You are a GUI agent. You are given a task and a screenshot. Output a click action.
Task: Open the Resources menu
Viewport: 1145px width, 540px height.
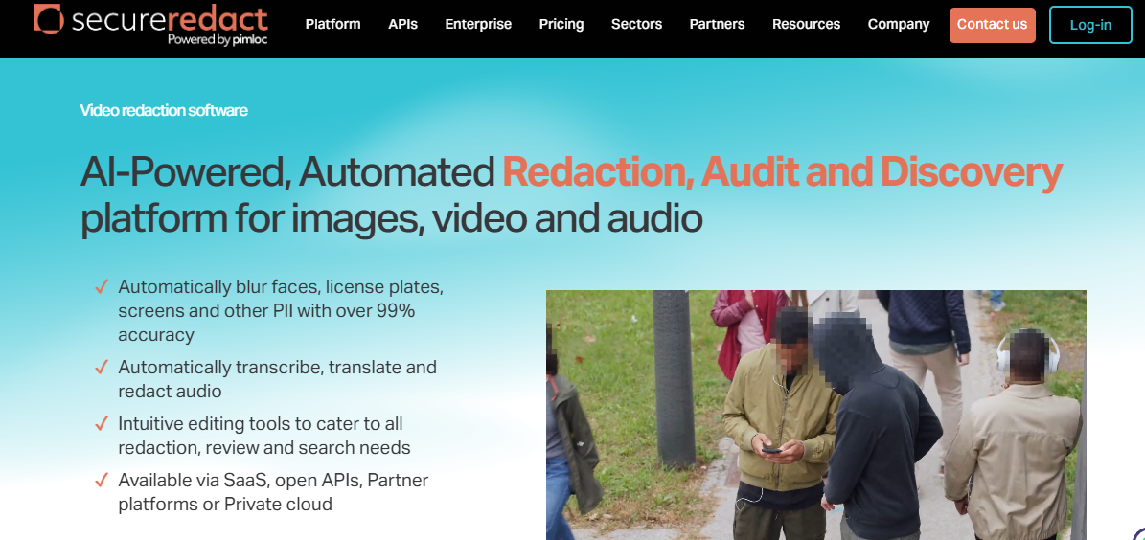[x=806, y=24]
